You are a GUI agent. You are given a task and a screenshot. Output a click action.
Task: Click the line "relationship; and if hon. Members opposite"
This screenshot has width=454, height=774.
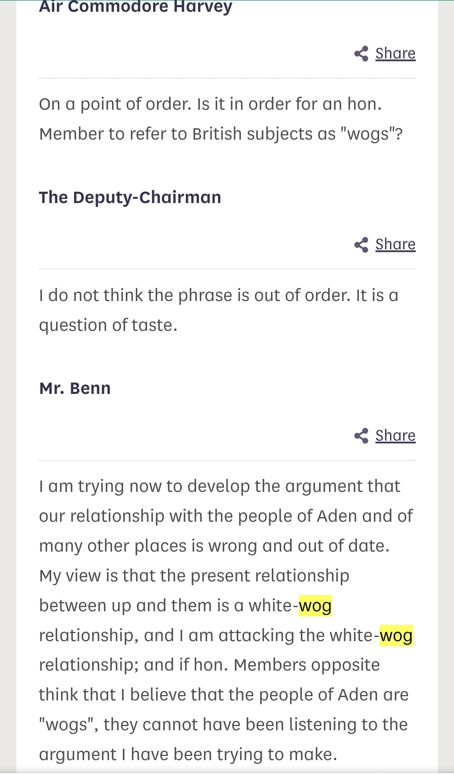209,666
